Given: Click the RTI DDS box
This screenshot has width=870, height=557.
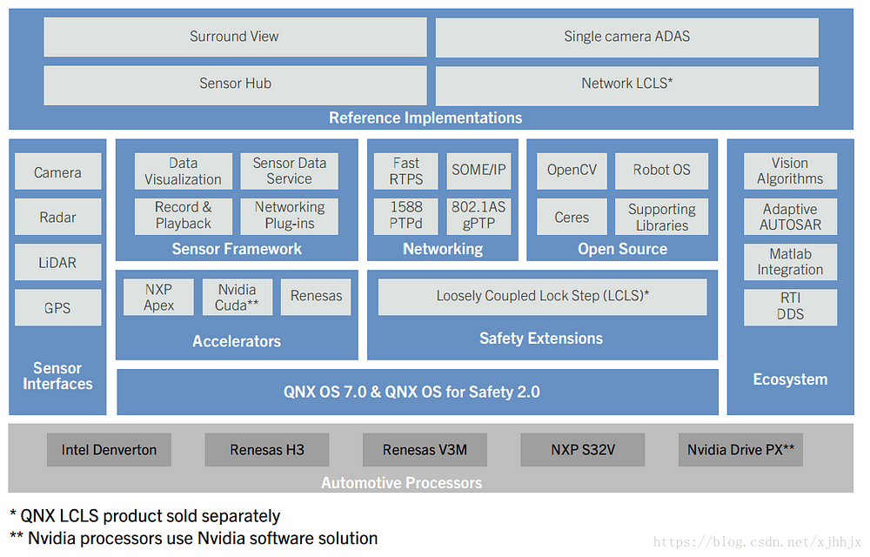Looking at the screenshot, I should click(x=790, y=307).
